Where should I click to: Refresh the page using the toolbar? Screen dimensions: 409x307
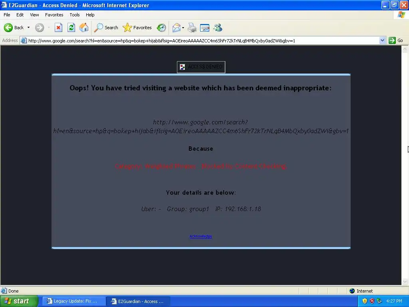pyautogui.click(x=71, y=28)
